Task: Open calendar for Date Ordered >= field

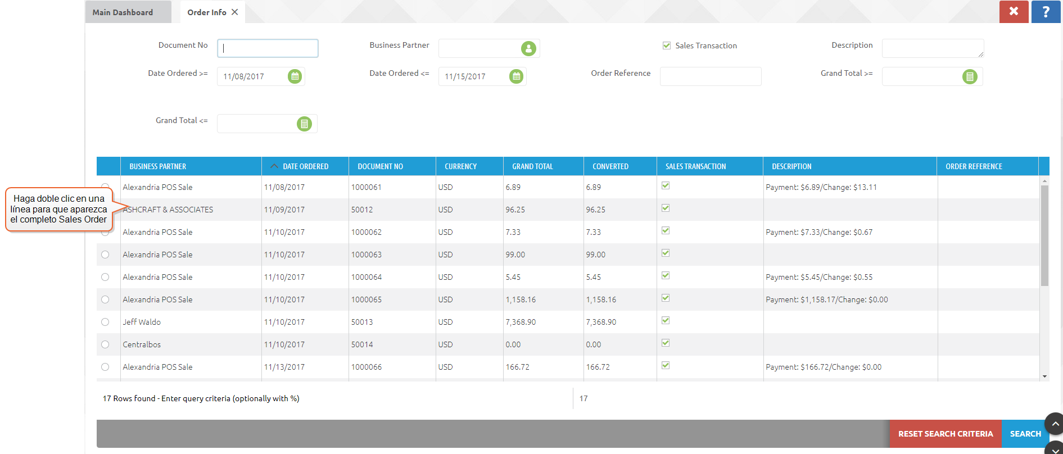Action: pyautogui.click(x=295, y=76)
